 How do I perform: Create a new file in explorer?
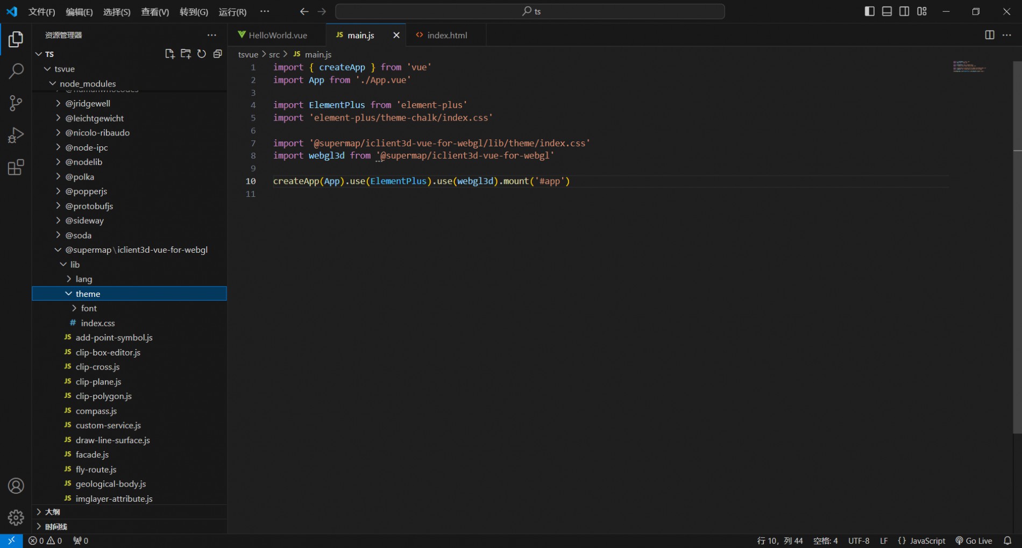coord(169,54)
